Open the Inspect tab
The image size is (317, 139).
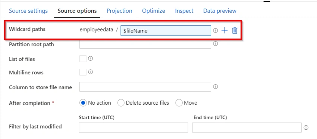[x=184, y=11]
